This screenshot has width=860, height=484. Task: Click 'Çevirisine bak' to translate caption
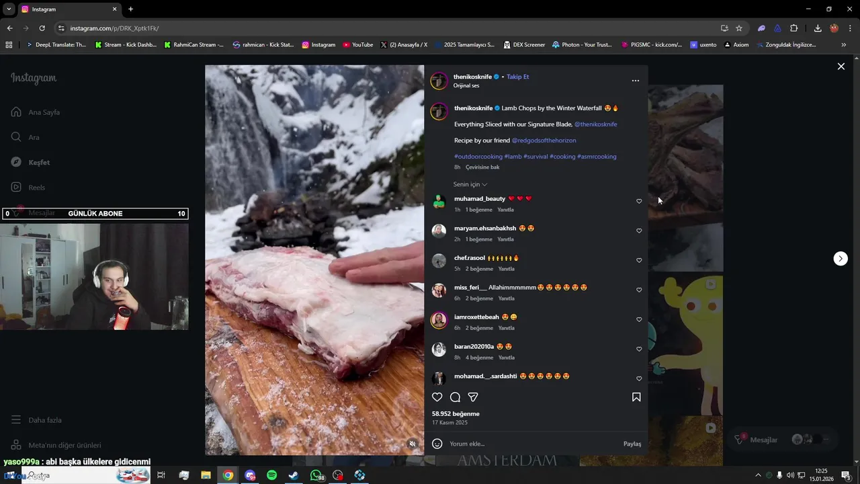coord(482,167)
